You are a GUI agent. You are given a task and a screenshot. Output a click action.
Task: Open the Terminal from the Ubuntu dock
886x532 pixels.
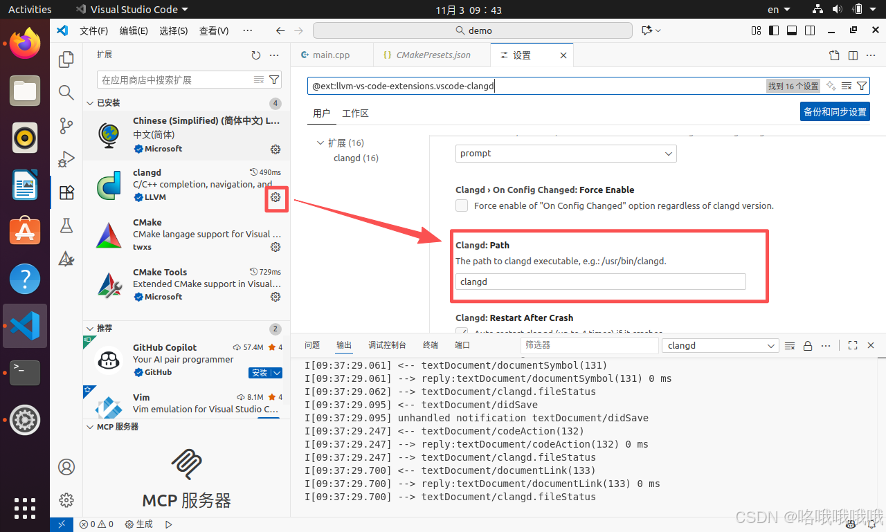pyautogui.click(x=25, y=373)
